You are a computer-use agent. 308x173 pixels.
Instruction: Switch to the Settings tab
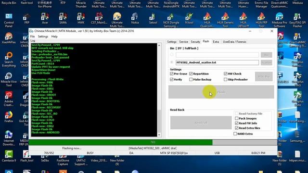172,42
